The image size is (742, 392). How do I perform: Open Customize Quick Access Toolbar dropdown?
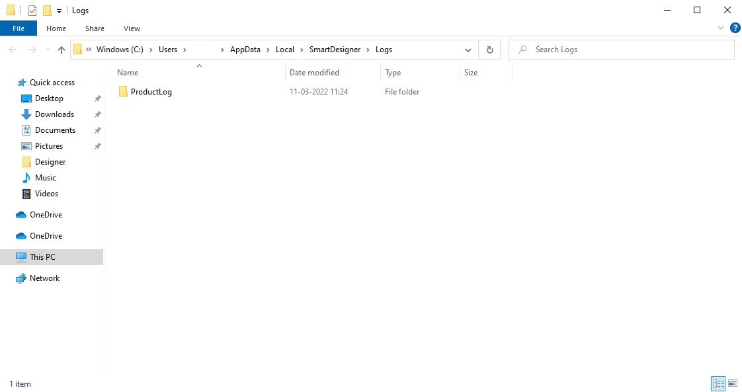tap(59, 11)
